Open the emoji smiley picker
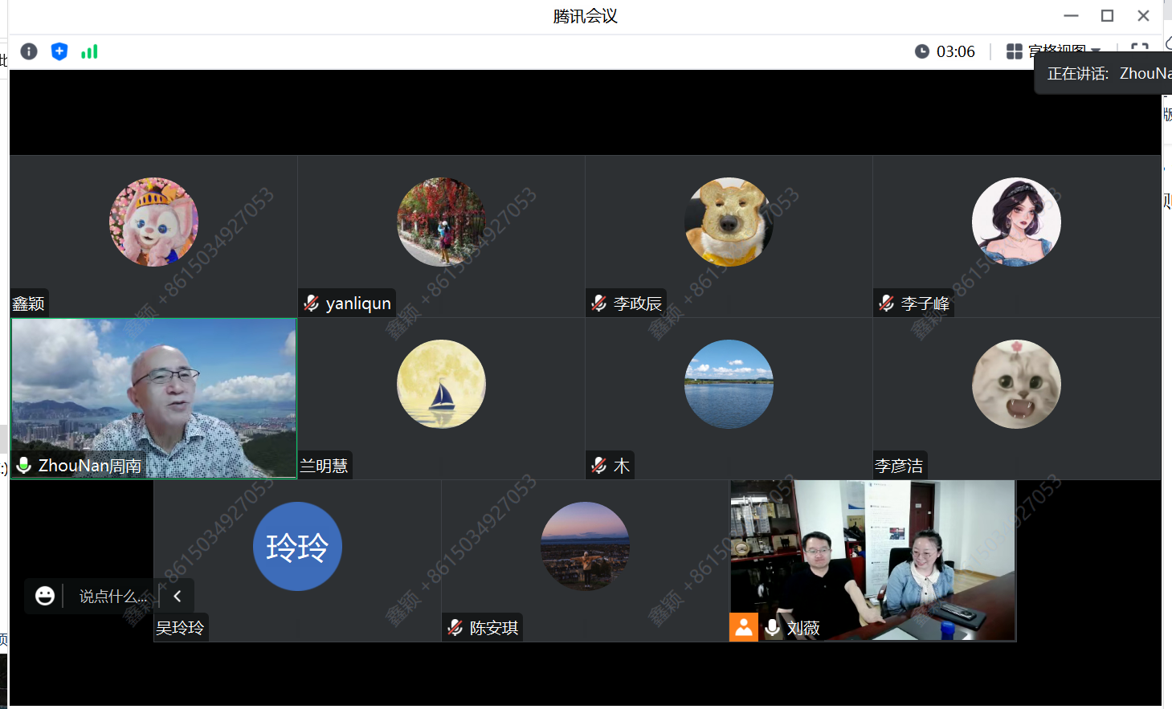Image resolution: width=1172 pixels, height=709 pixels. tap(45, 596)
